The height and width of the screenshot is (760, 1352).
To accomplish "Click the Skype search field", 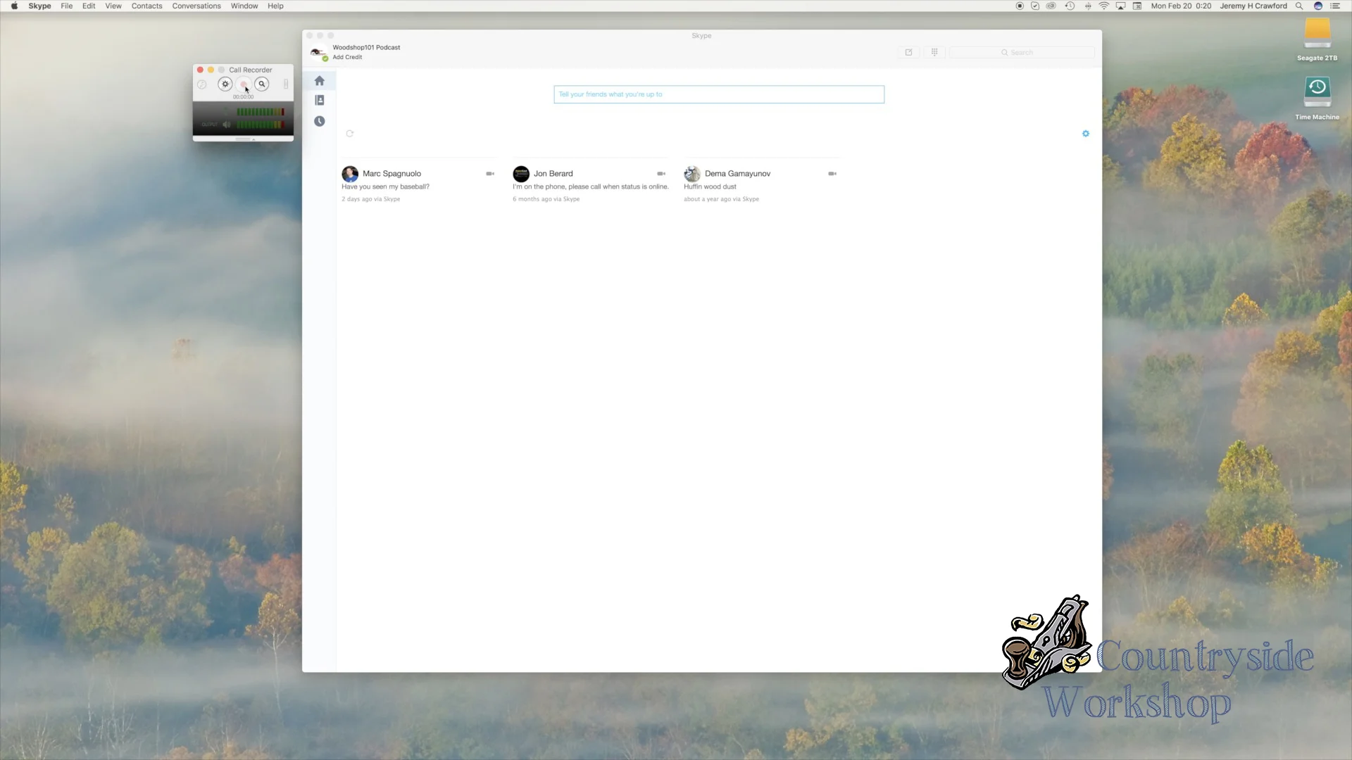I will point(1022,53).
